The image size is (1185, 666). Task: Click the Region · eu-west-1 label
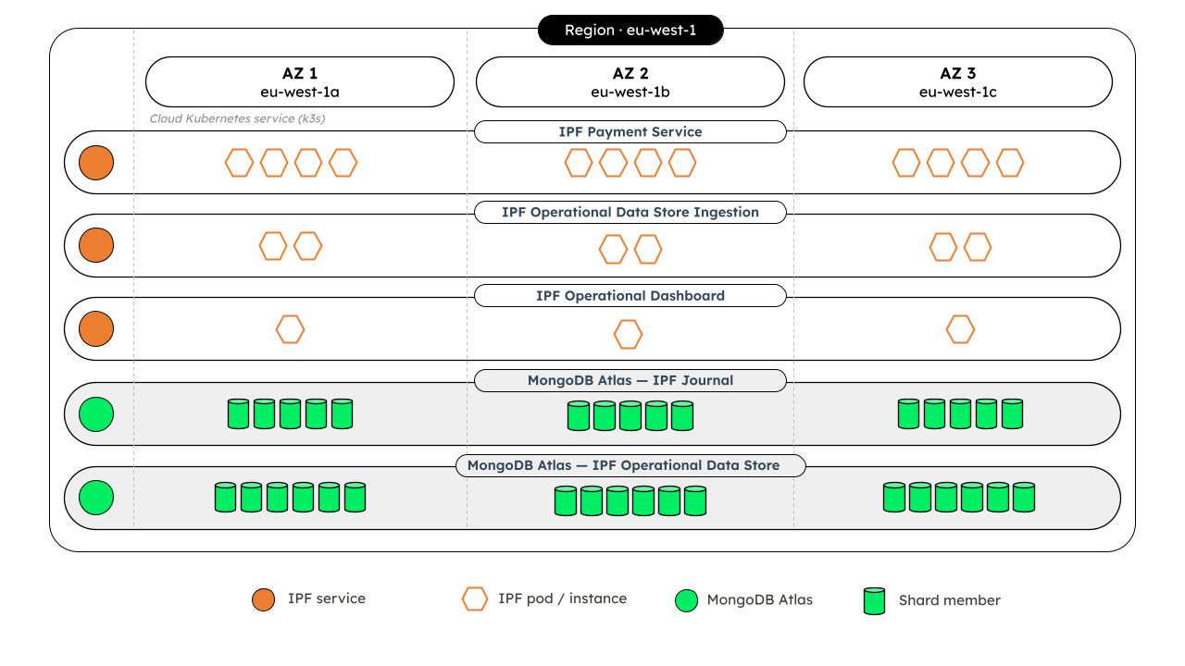point(630,31)
